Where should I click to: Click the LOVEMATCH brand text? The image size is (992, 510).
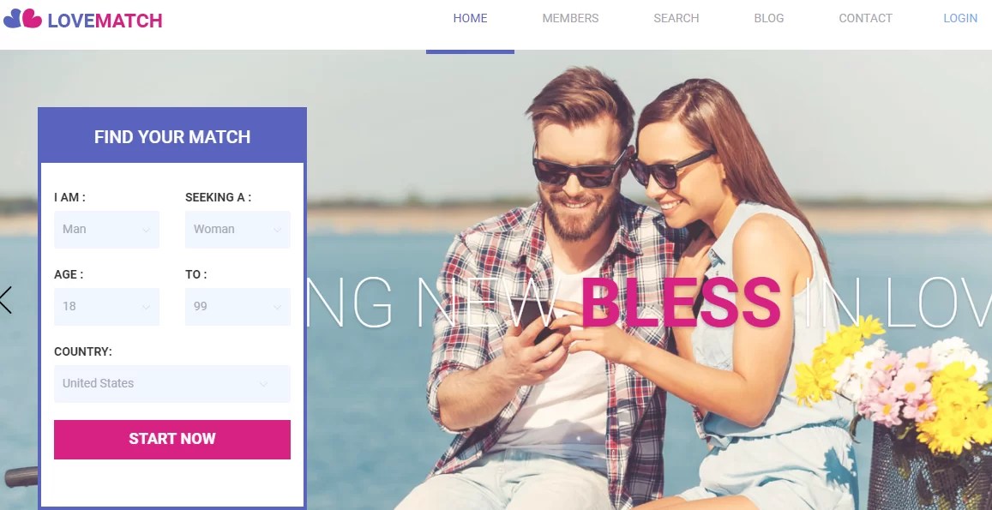click(x=105, y=21)
